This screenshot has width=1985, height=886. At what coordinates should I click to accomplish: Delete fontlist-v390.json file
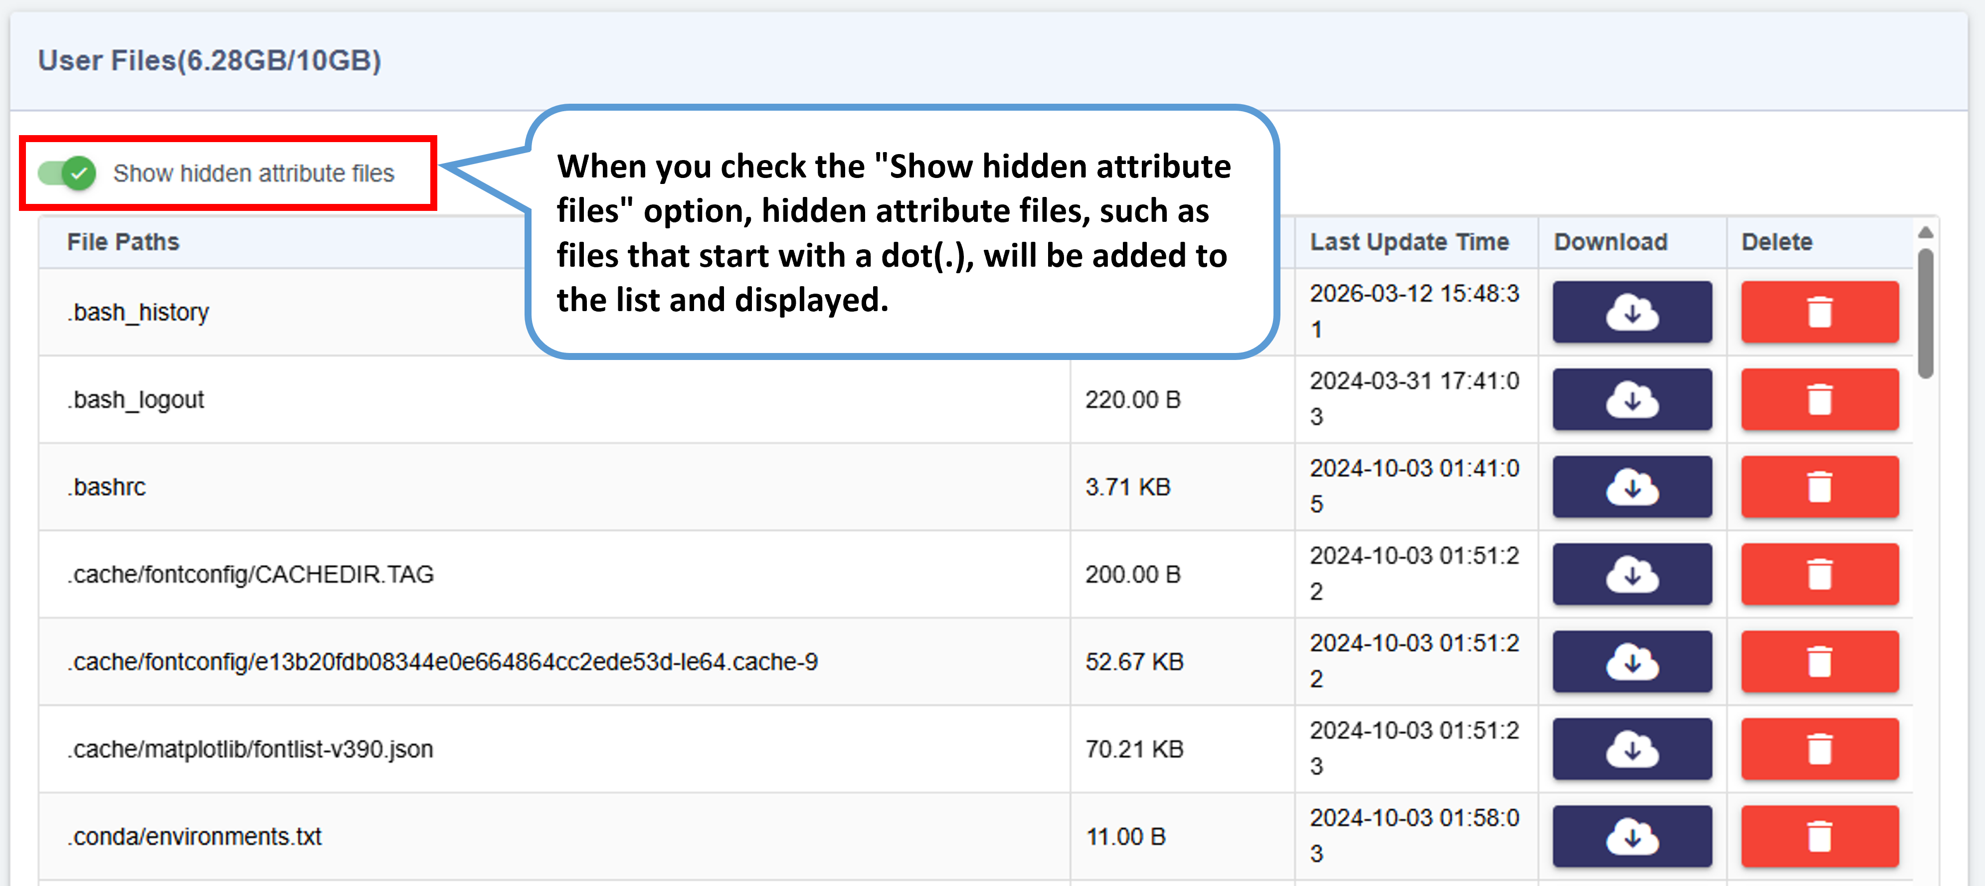click(x=1819, y=749)
